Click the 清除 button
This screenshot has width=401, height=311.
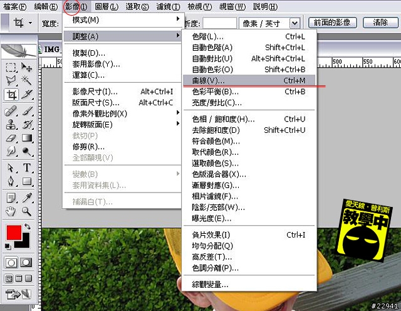[x=380, y=23]
